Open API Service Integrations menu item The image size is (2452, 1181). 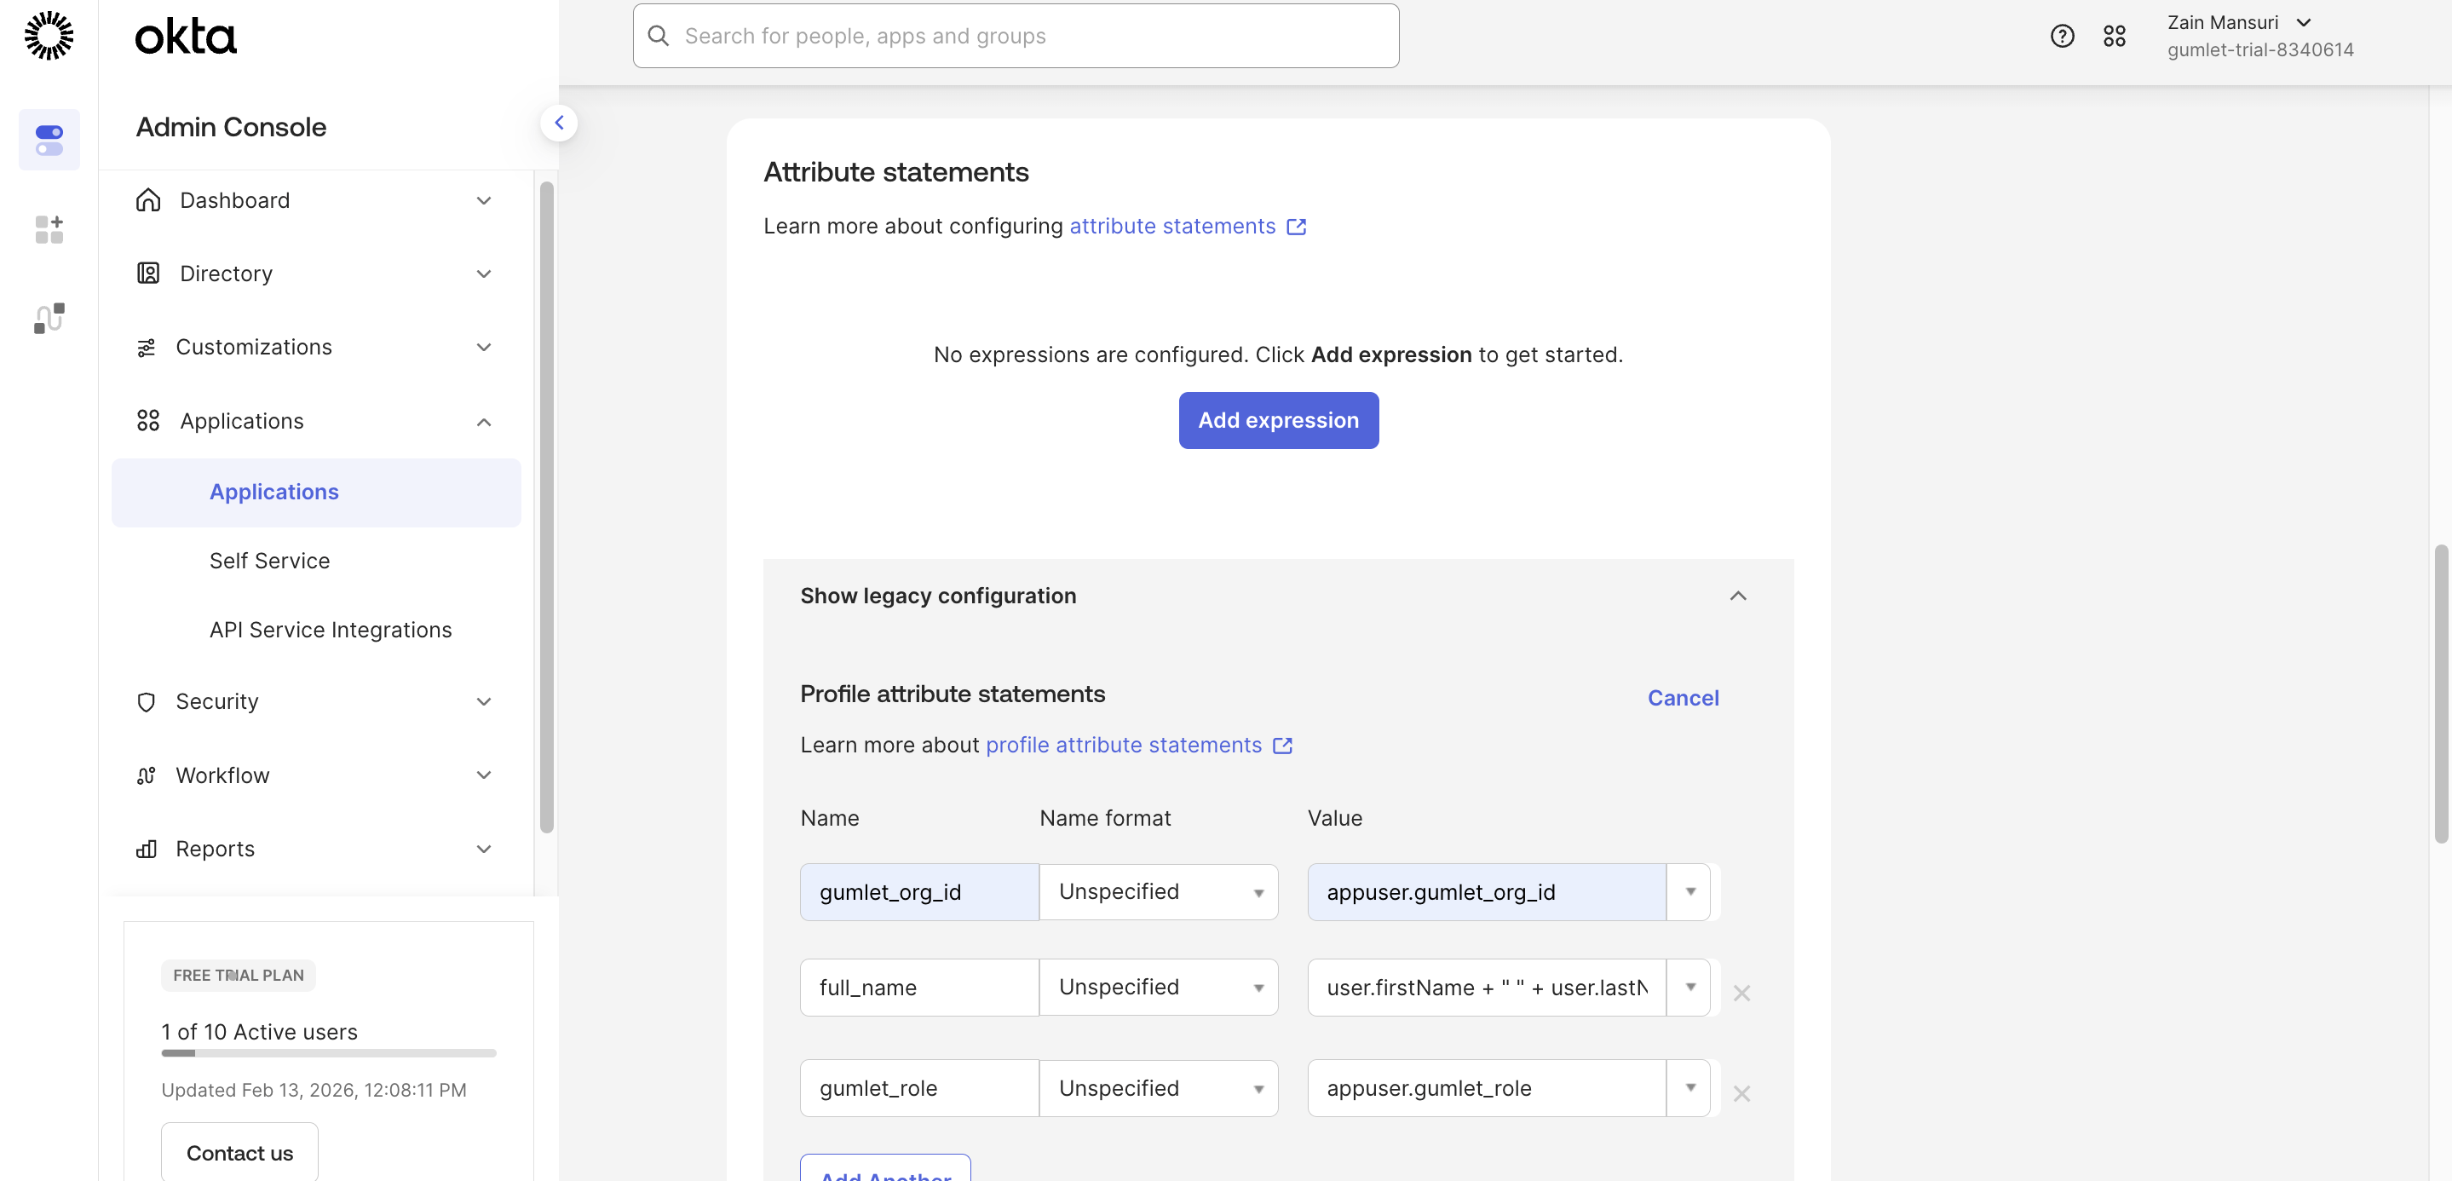(331, 630)
